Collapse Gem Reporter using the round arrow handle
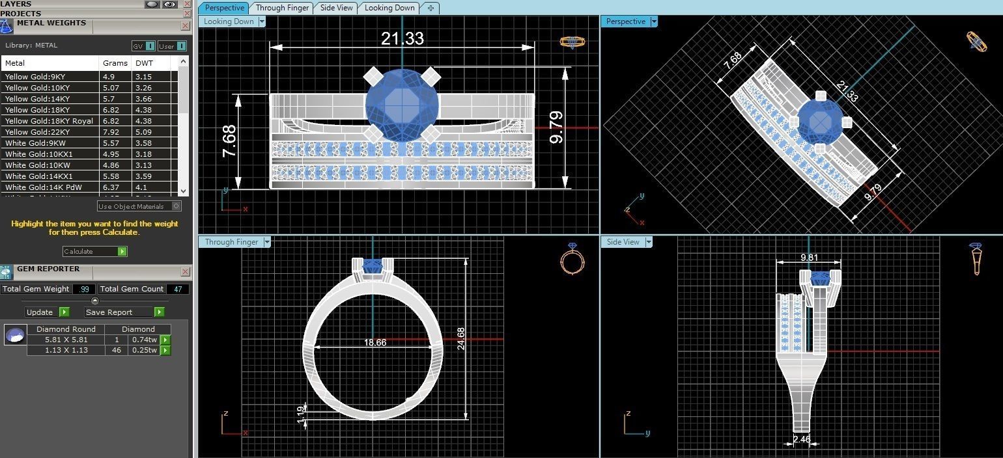 (95, 301)
